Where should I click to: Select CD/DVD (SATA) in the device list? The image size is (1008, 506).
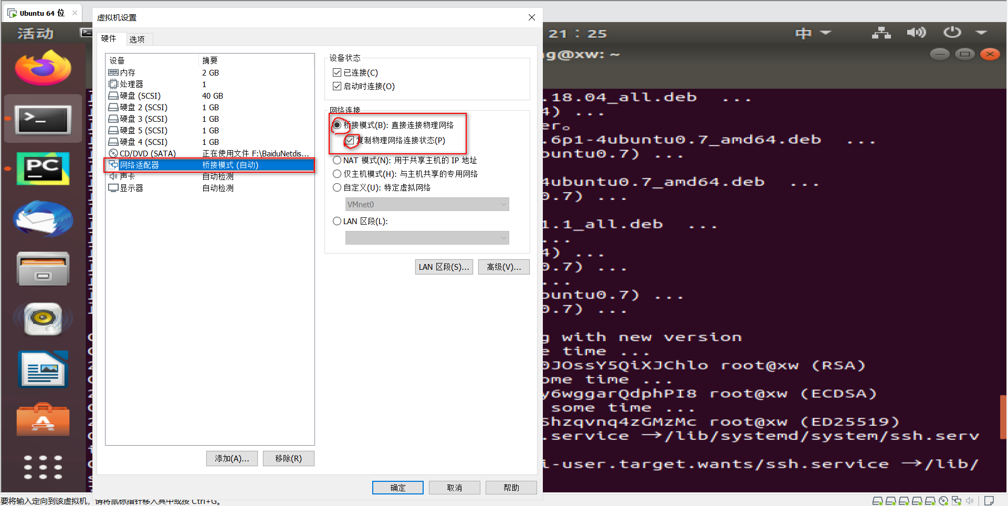pos(147,153)
